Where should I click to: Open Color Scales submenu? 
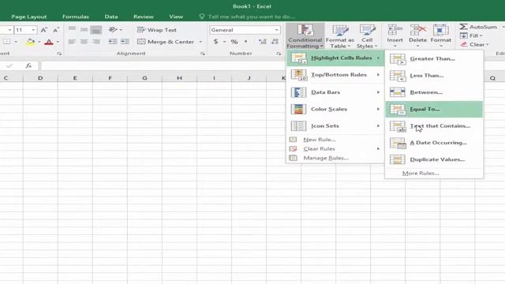coord(335,109)
